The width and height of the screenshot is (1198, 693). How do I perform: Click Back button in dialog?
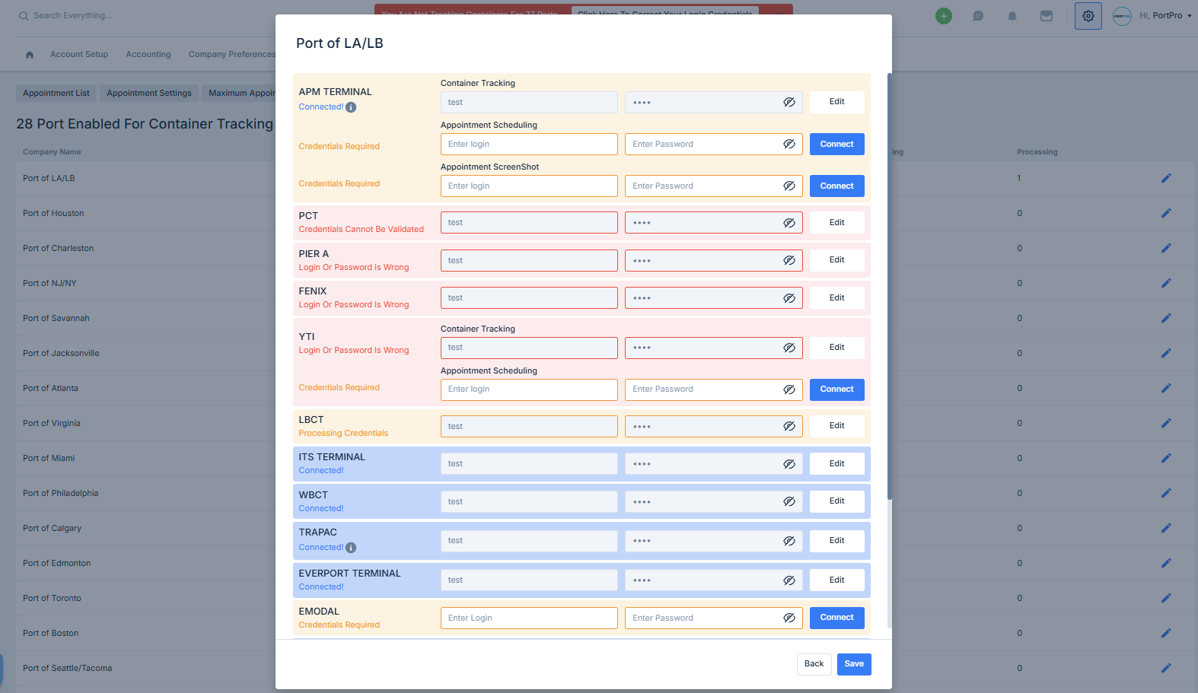click(814, 664)
